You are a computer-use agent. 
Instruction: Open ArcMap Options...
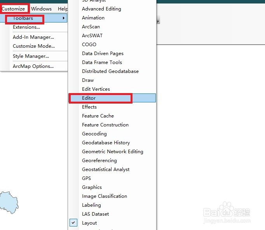coord(33,66)
